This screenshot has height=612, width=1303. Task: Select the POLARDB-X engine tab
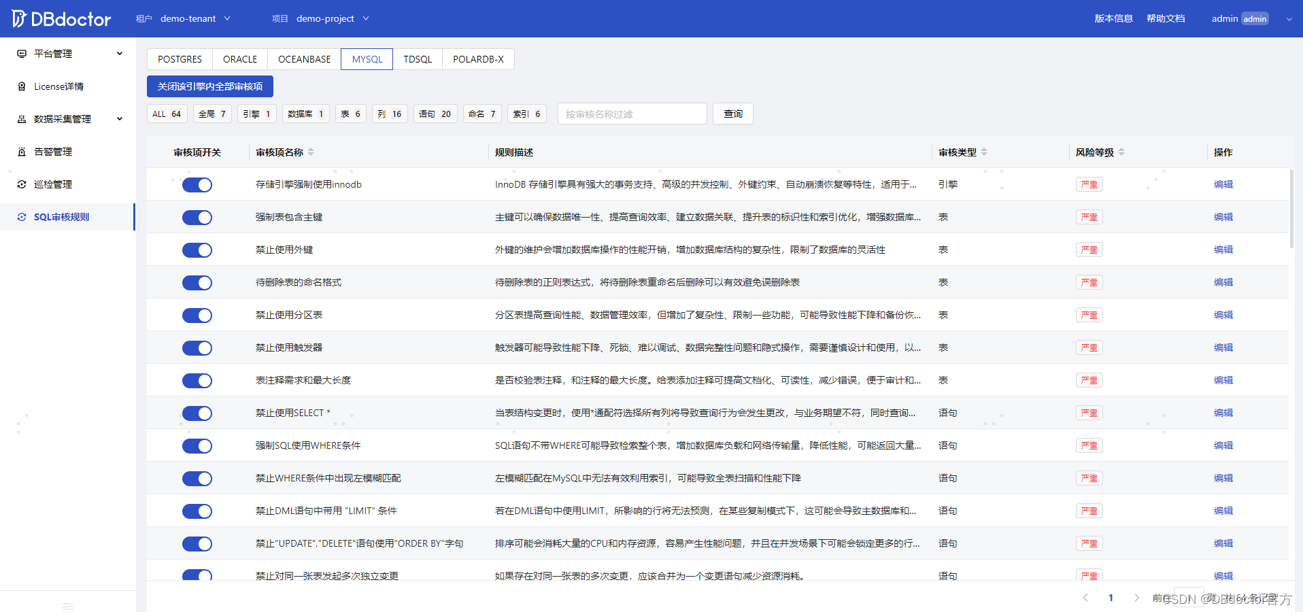point(477,59)
